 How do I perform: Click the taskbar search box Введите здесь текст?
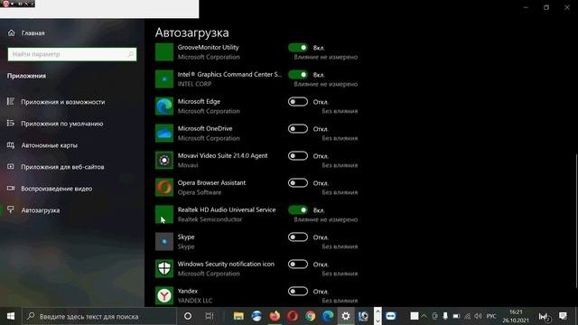(x=99, y=316)
